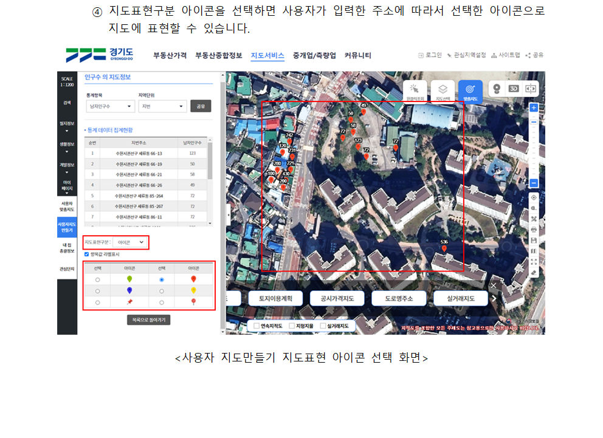Click the 세류동 66-13 table row

click(146, 153)
